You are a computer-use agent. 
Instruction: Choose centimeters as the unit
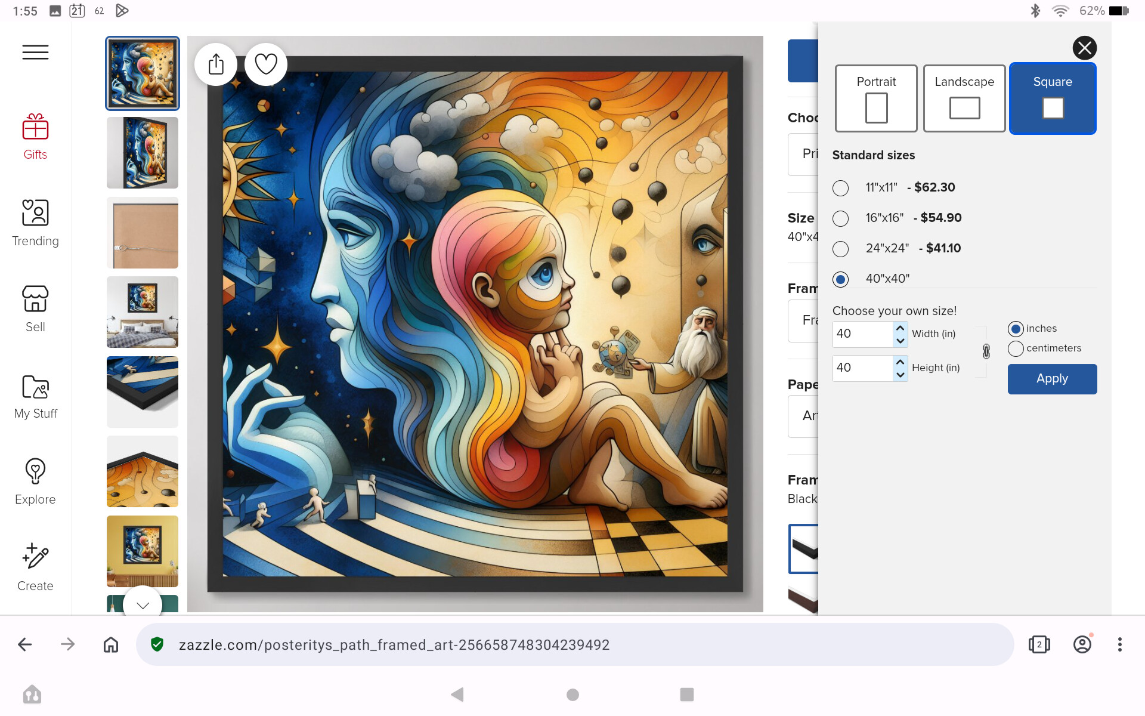(1016, 348)
